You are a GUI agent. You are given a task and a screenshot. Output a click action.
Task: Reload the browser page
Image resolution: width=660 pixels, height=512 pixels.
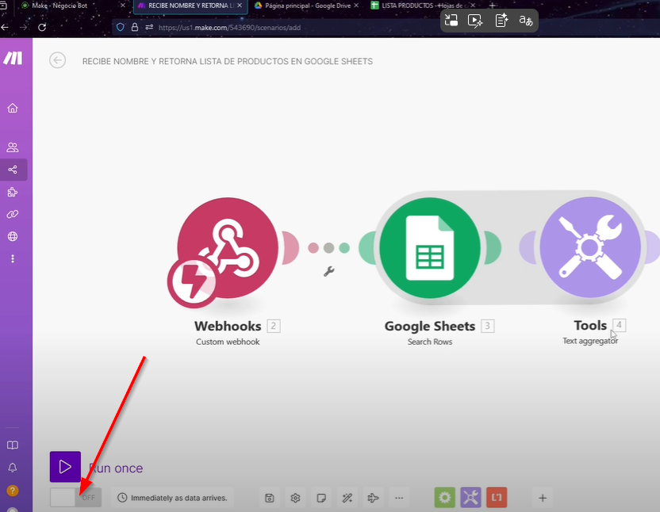tap(42, 28)
